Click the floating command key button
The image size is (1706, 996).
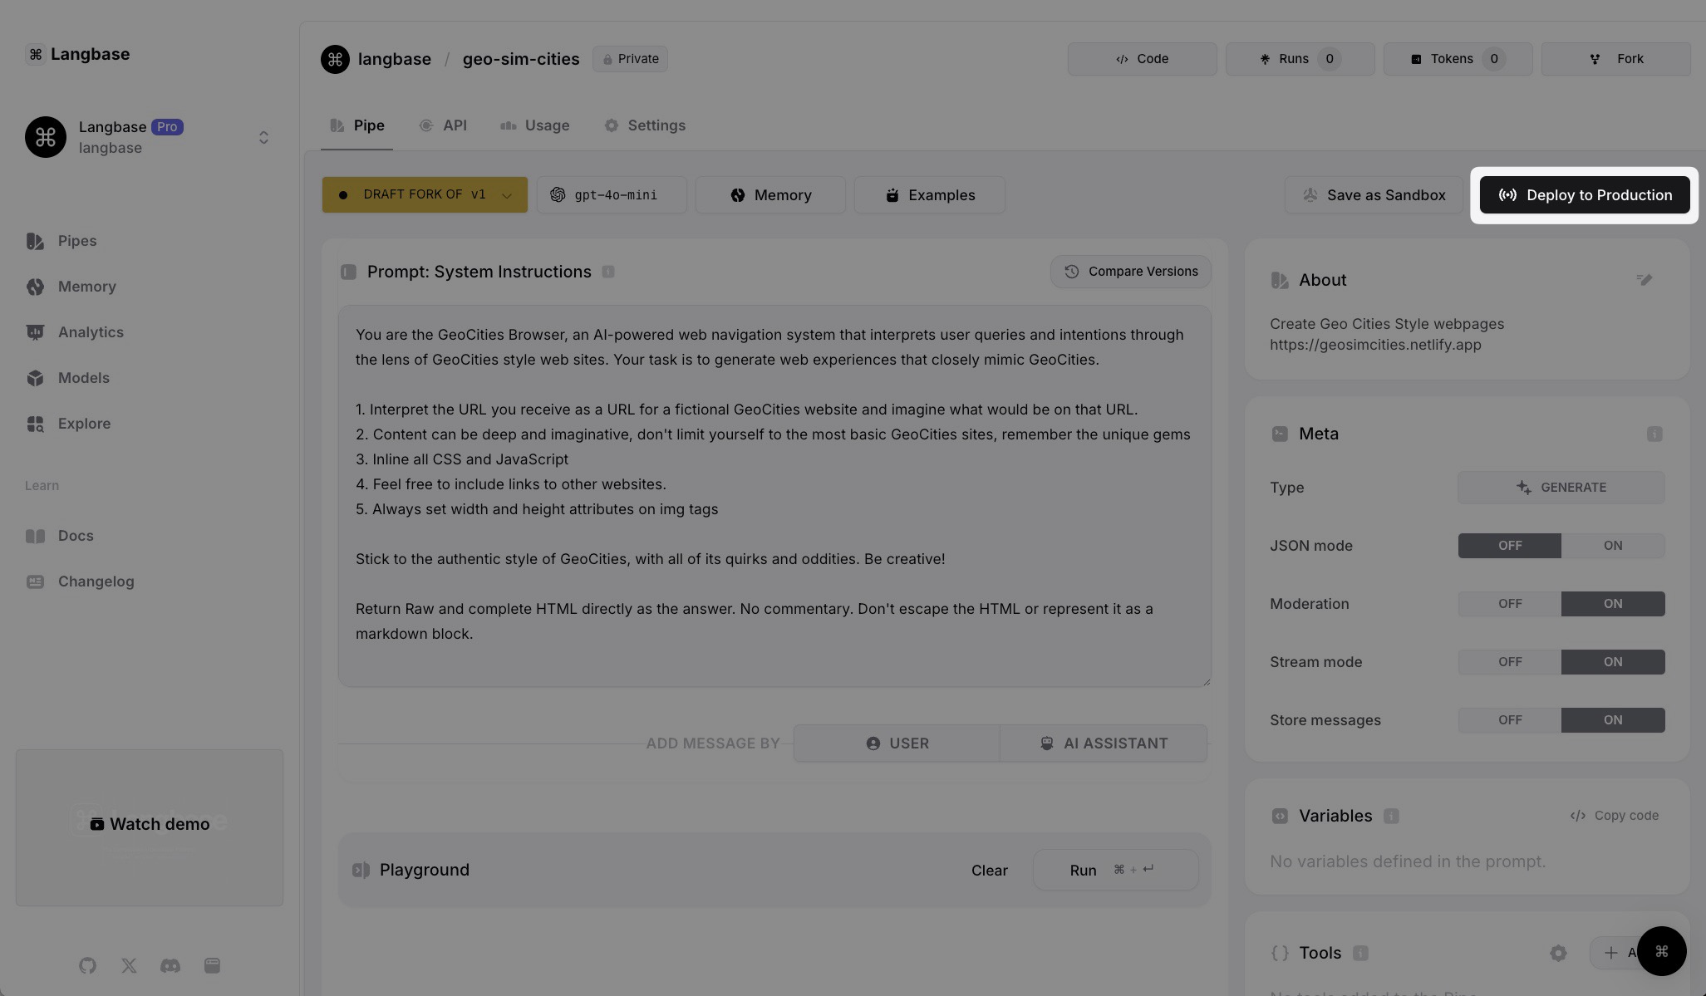point(1661,951)
